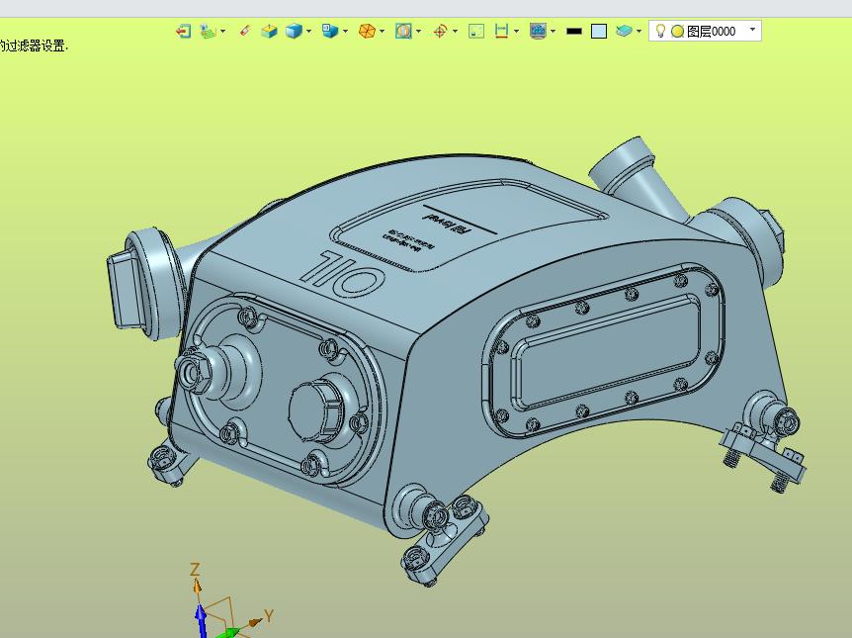Expand shaded cube display style dropdown
The width and height of the screenshot is (852, 638).
(x=308, y=31)
